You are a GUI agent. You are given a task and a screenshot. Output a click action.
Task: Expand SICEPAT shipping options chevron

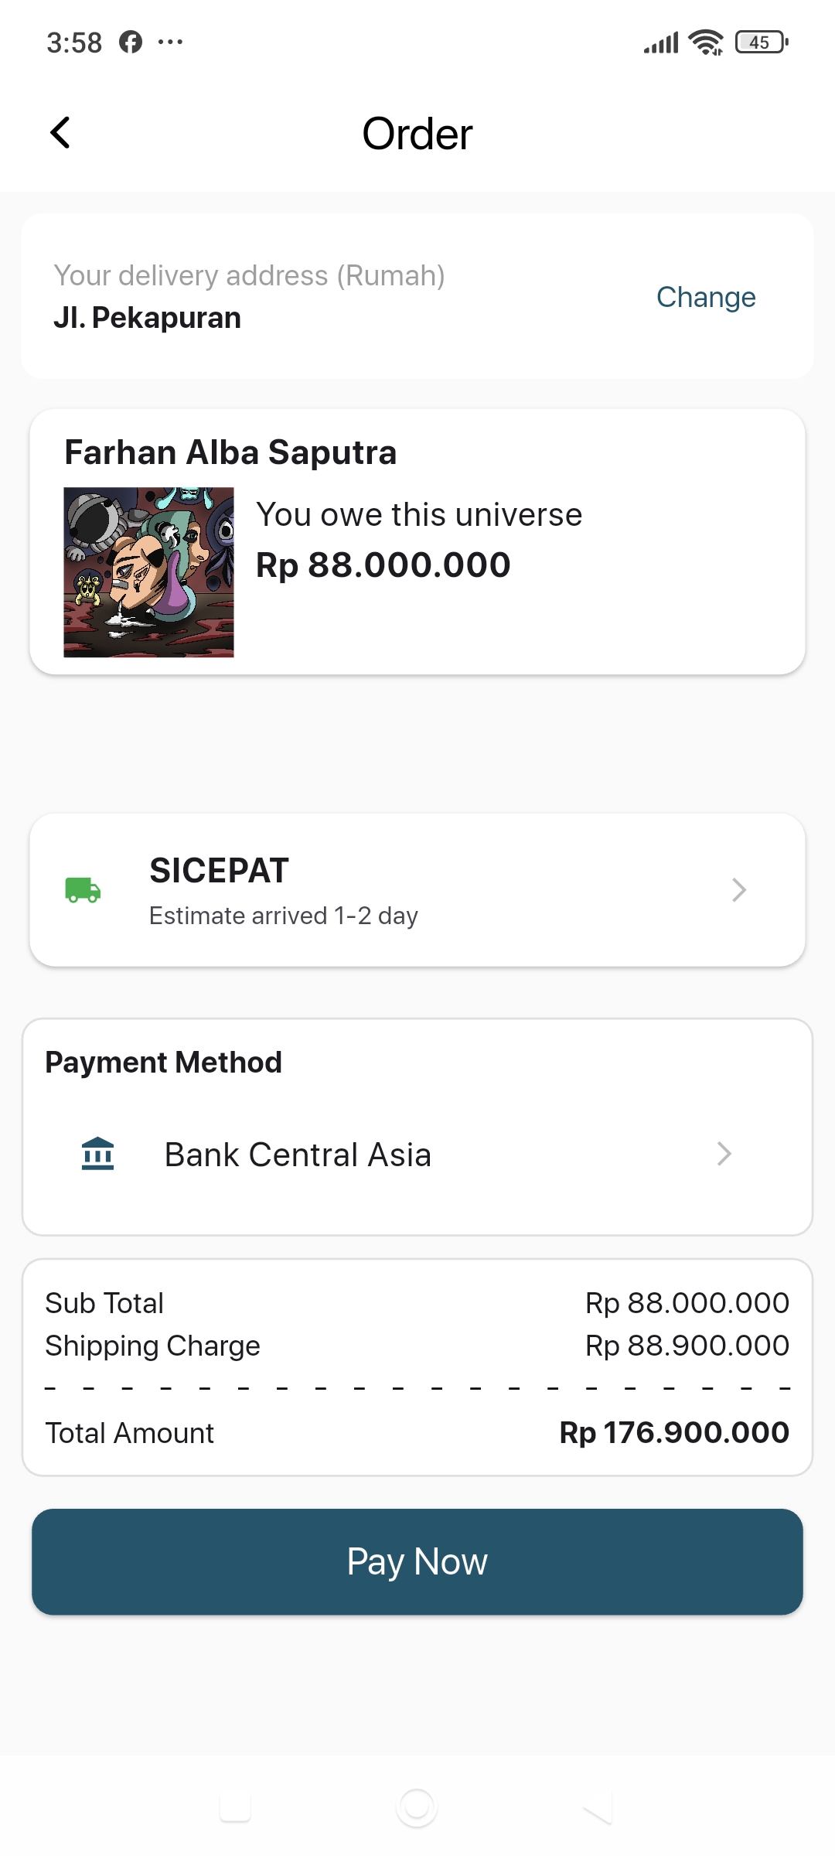tap(738, 890)
